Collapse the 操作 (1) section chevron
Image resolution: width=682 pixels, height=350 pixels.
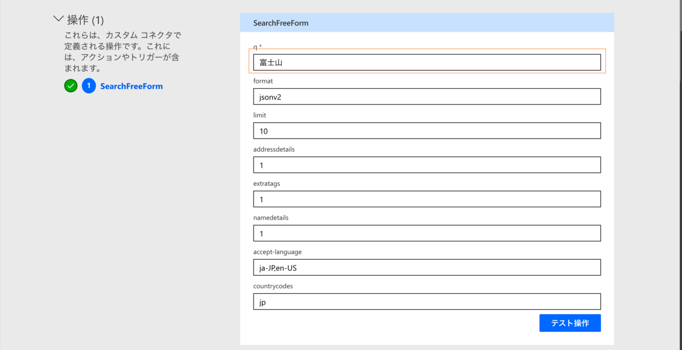click(x=58, y=19)
